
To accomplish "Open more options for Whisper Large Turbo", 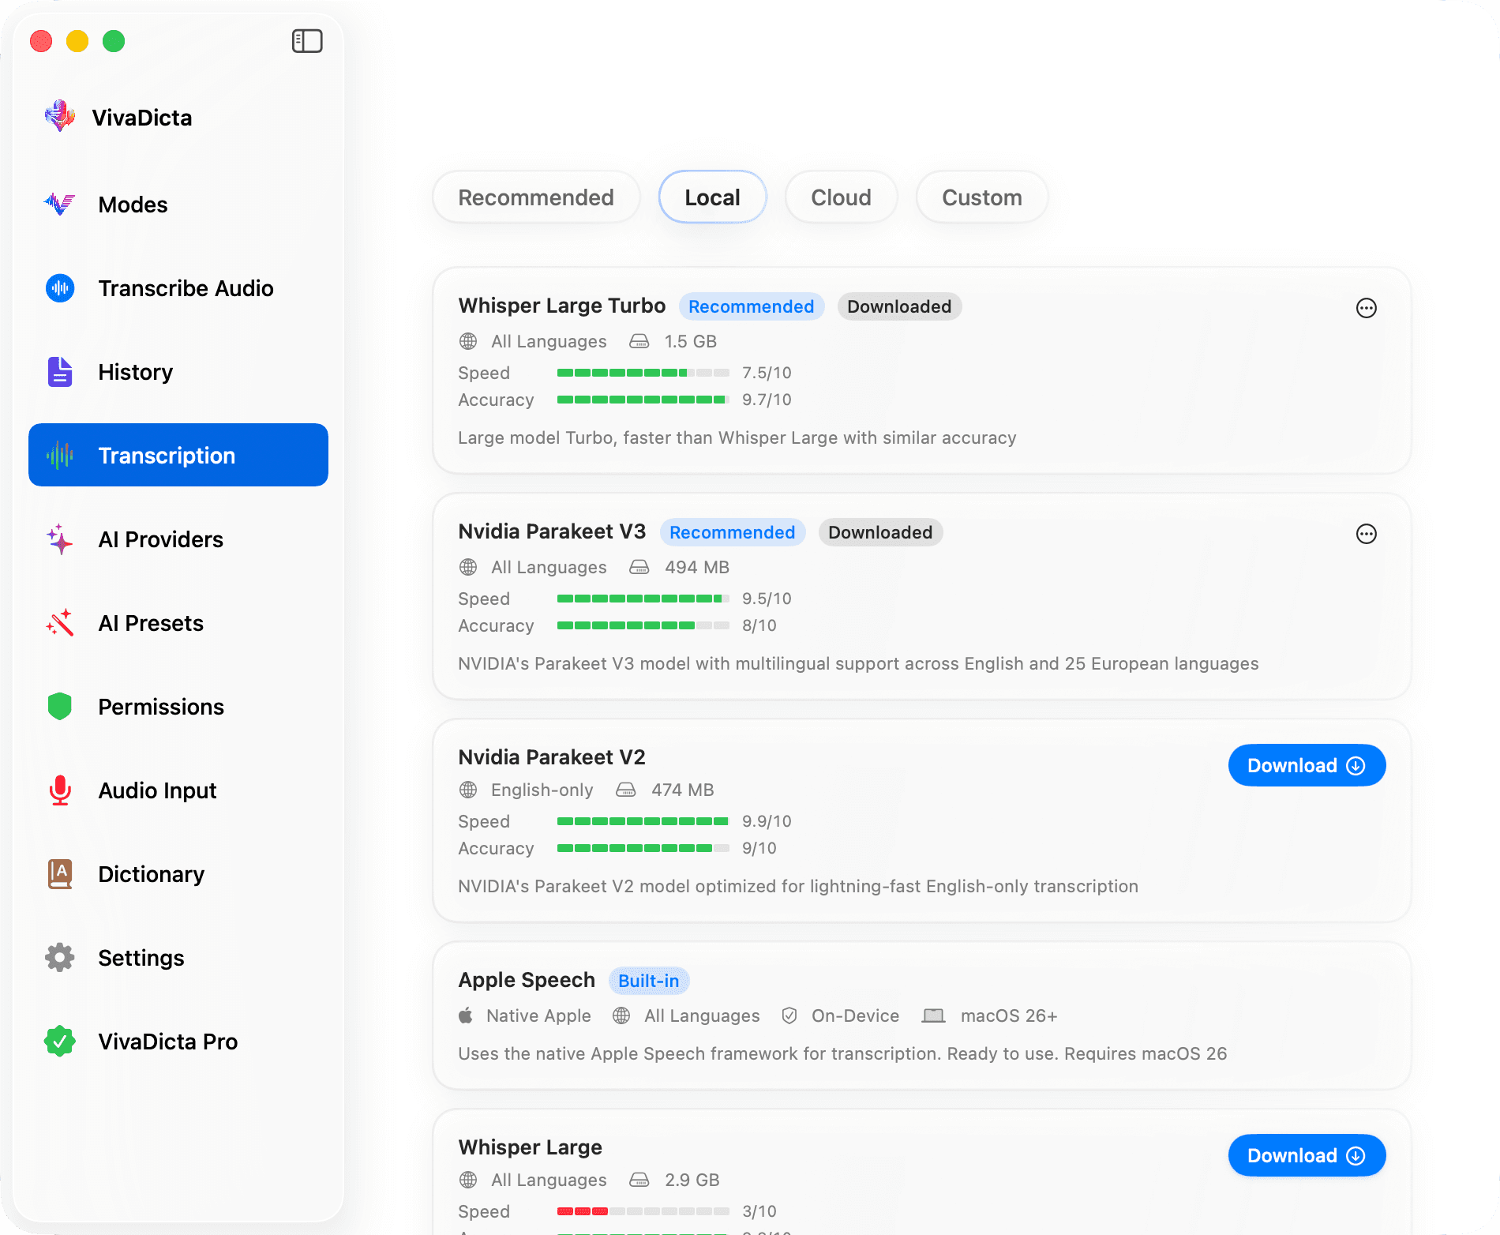I will point(1366,308).
